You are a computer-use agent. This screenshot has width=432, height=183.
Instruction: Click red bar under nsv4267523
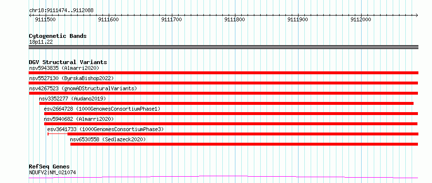(223, 93)
